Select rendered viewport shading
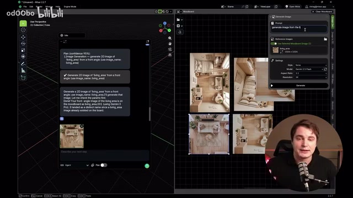 coord(167,12)
